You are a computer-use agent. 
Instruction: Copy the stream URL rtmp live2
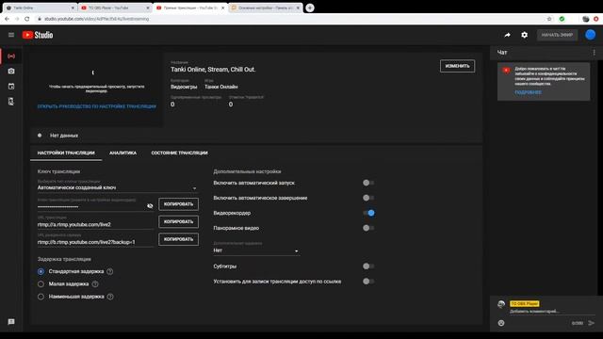pos(178,222)
